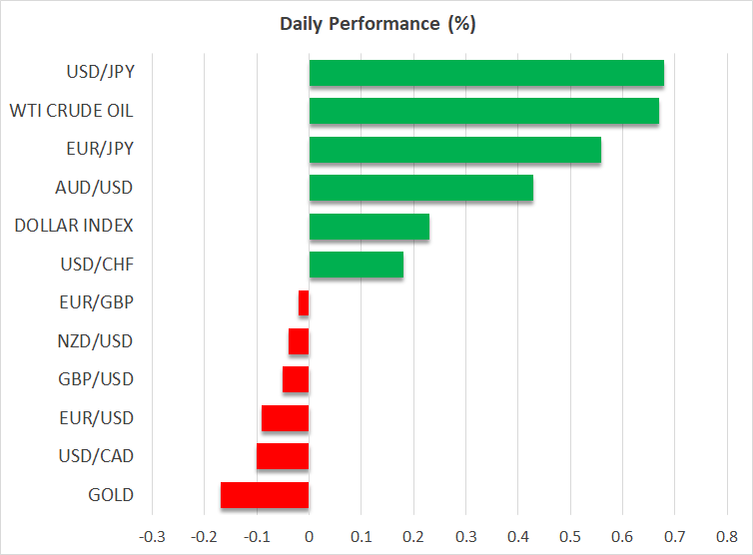Select the Gold red bar
Viewport: 753px width, 555px height.
coord(265,494)
